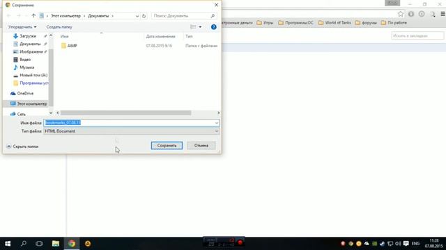This screenshot has height=250, width=446.
Task: Select Музыка in the navigation pane
Action: 26,67
